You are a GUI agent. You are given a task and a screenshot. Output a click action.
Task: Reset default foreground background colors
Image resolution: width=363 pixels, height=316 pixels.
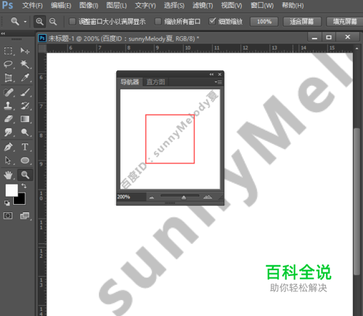(7, 203)
